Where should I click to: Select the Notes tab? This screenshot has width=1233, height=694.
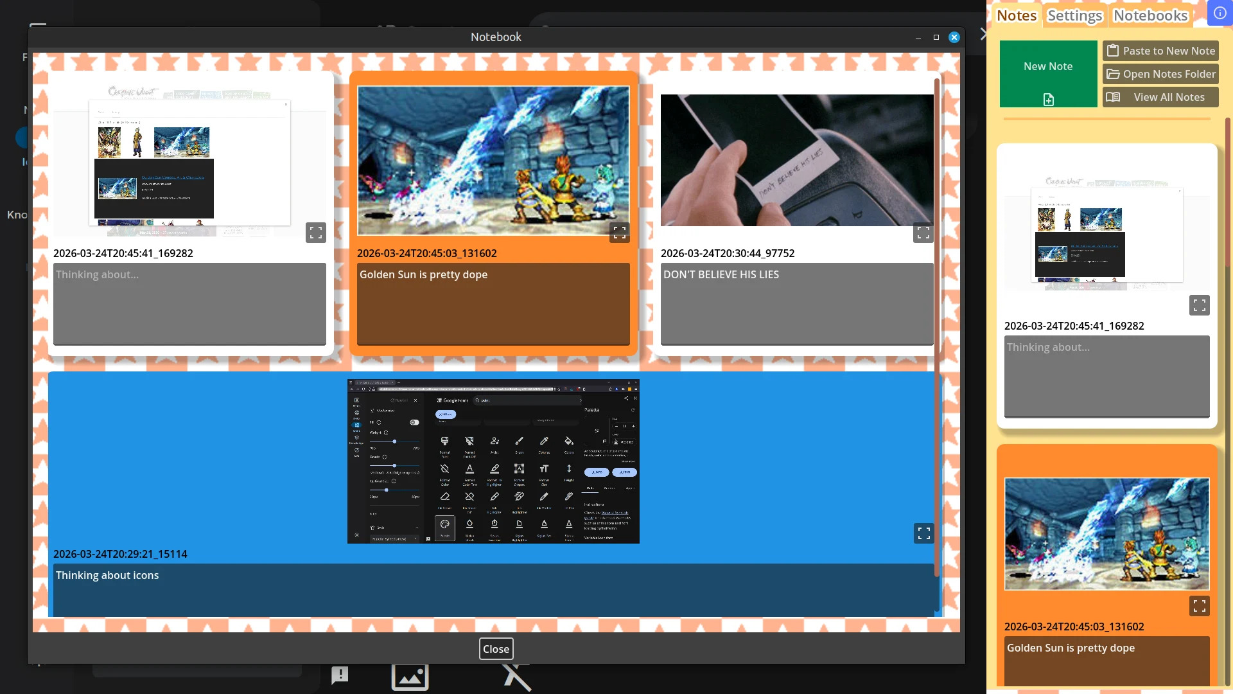(1017, 15)
